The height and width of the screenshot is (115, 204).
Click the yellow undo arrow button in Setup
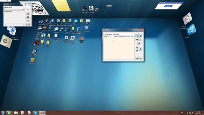139,43
